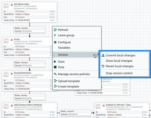Screen dimensions: 151x118
Task: Click the RouteOnAttribute processor icon
Action: click(6, 75)
